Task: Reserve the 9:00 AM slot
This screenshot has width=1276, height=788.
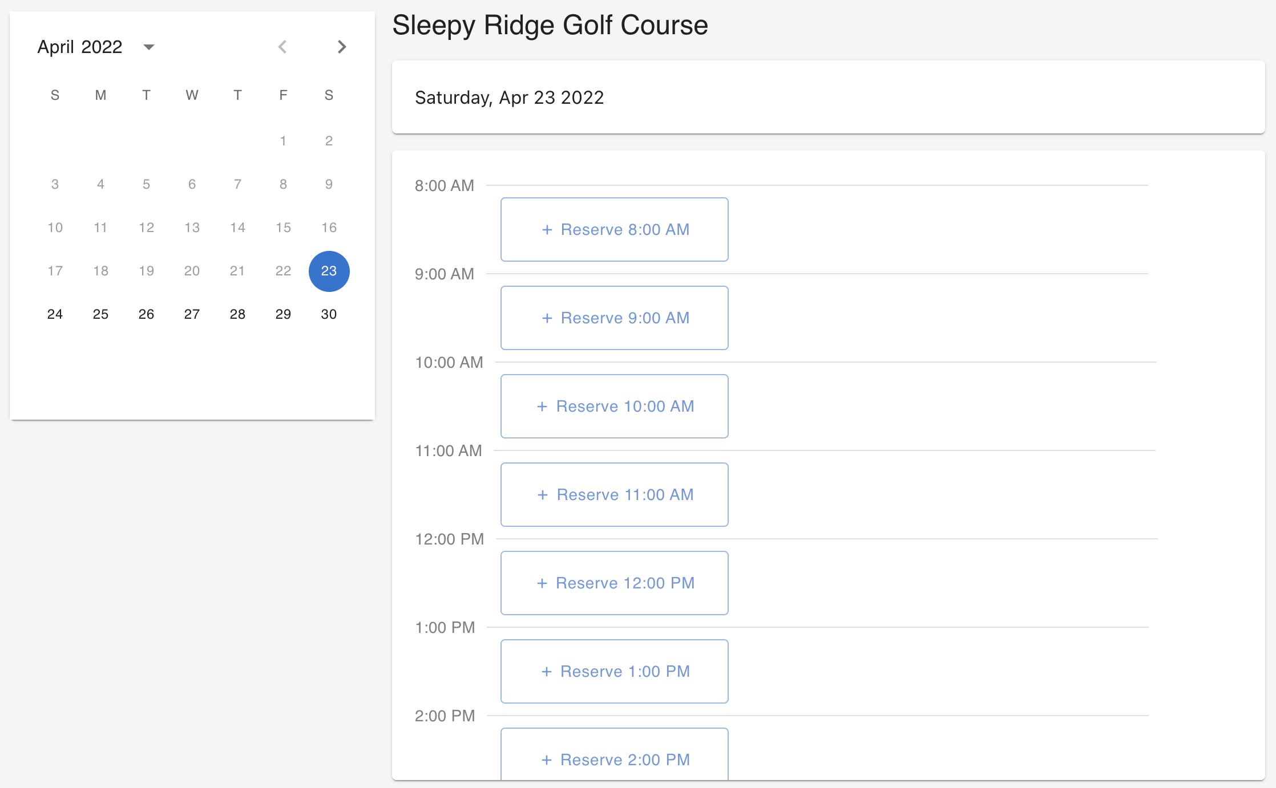Action: [x=614, y=318]
